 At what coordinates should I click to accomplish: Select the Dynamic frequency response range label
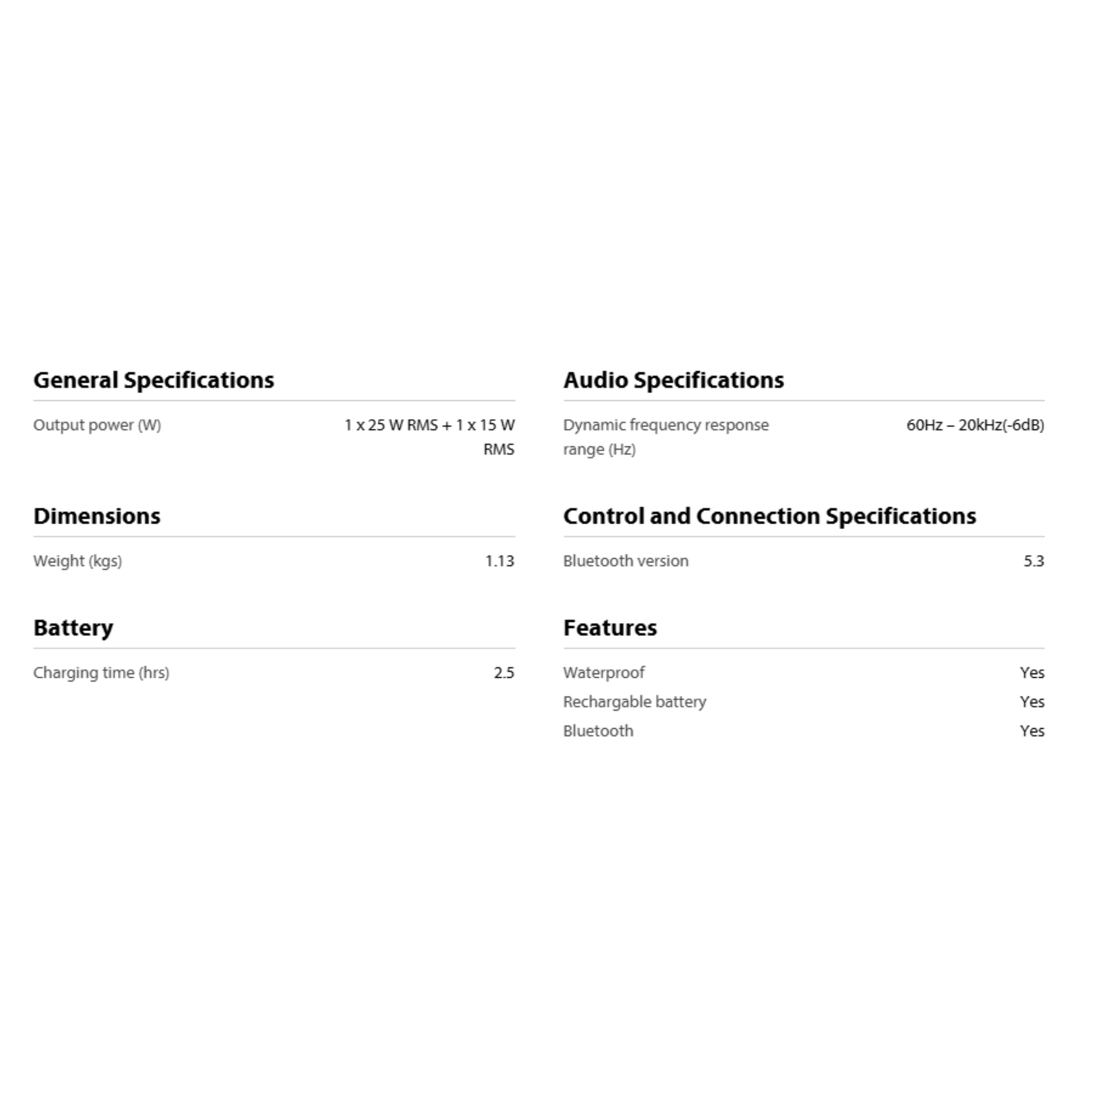(665, 436)
